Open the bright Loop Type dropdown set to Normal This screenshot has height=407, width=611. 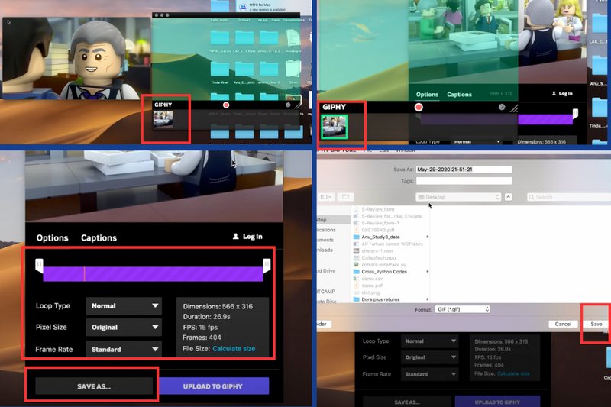124,306
